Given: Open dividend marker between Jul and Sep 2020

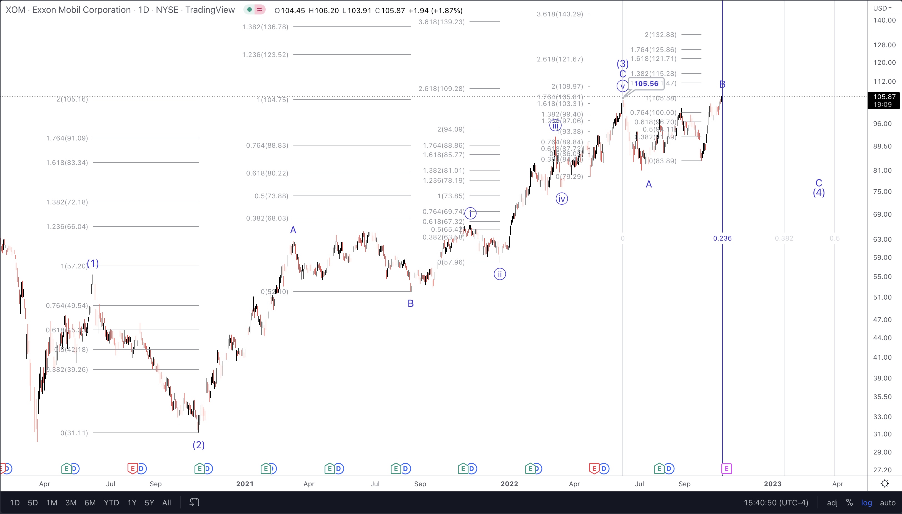Looking at the screenshot, I should point(141,468).
